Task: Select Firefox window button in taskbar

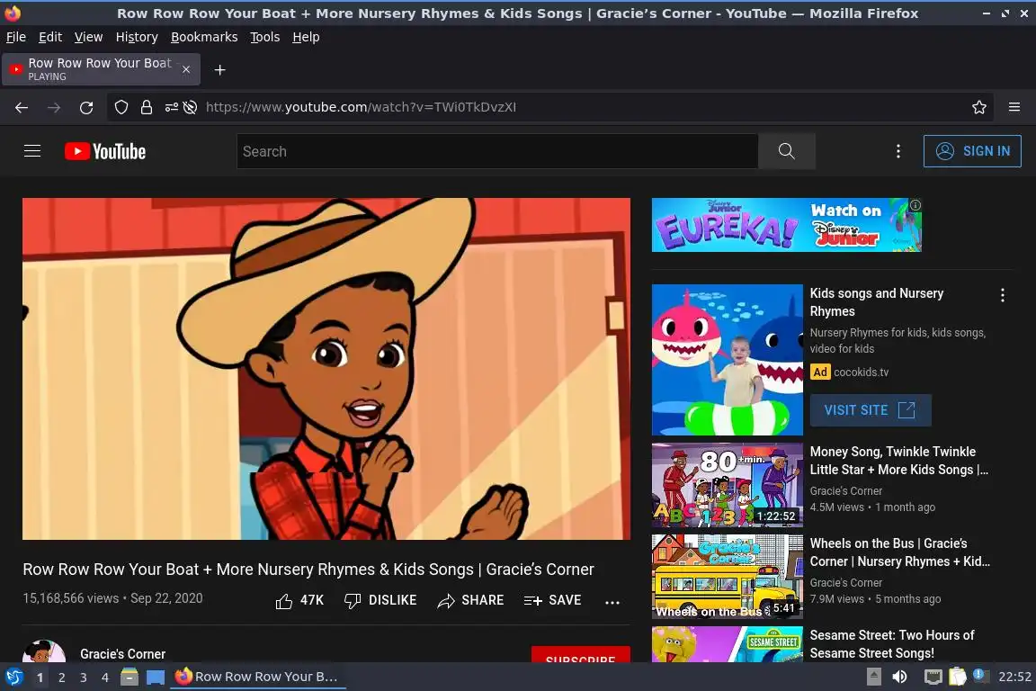Action: pyautogui.click(x=258, y=677)
